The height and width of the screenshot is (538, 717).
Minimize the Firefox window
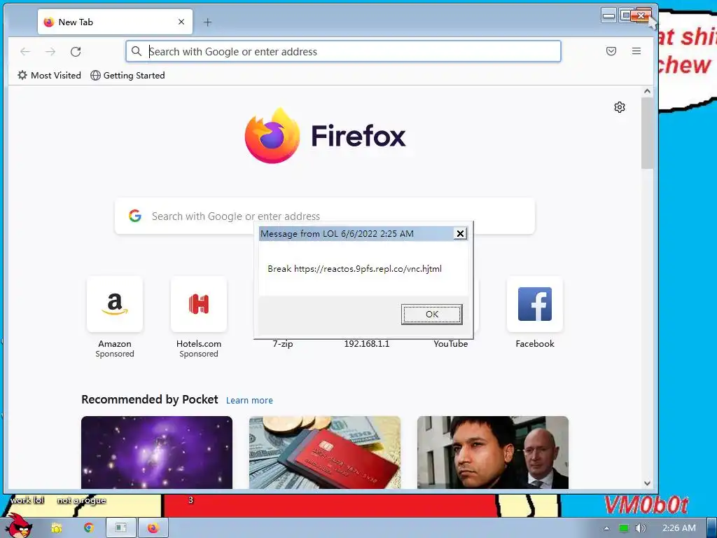608,16
